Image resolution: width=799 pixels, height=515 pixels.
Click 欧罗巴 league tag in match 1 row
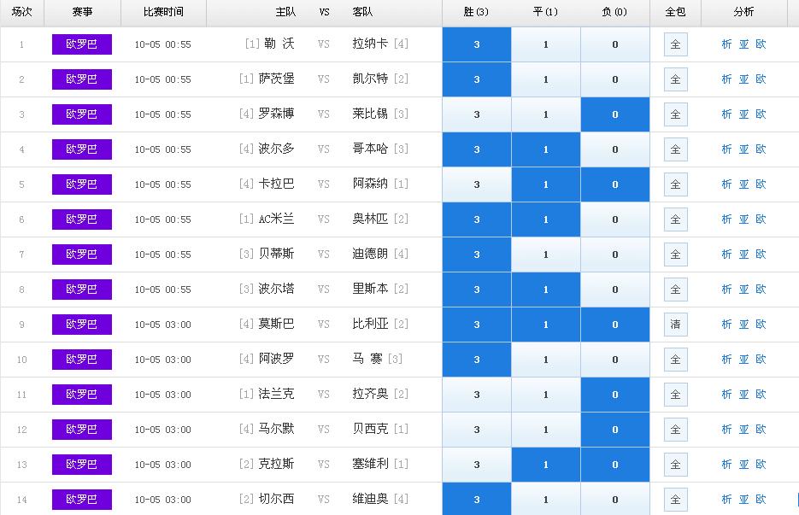(x=82, y=44)
